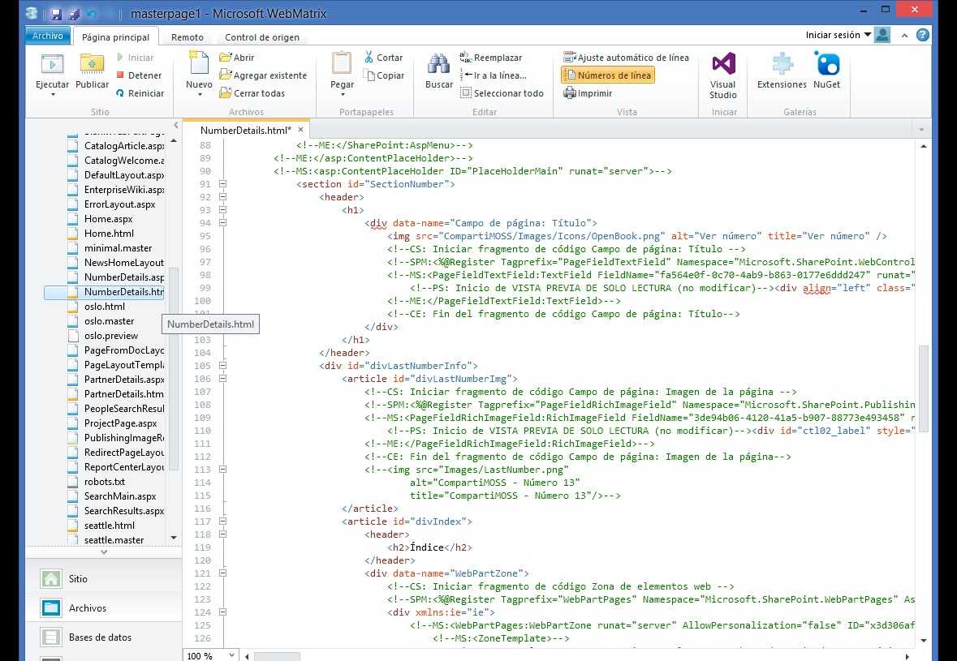Open the Archivo menu

(48, 36)
